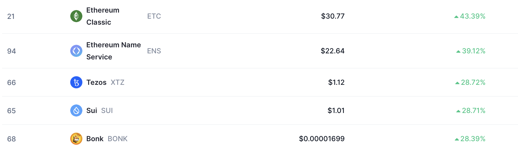Viewport: 518px width, 152px height.
Task: Open the Bonk coin name link
Action: point(95,139)
